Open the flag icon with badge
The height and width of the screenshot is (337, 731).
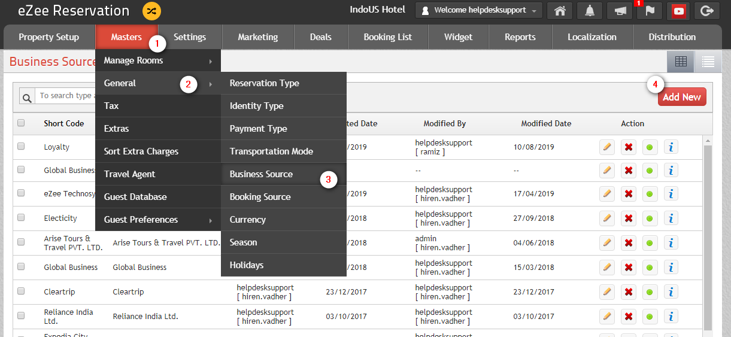650,11
